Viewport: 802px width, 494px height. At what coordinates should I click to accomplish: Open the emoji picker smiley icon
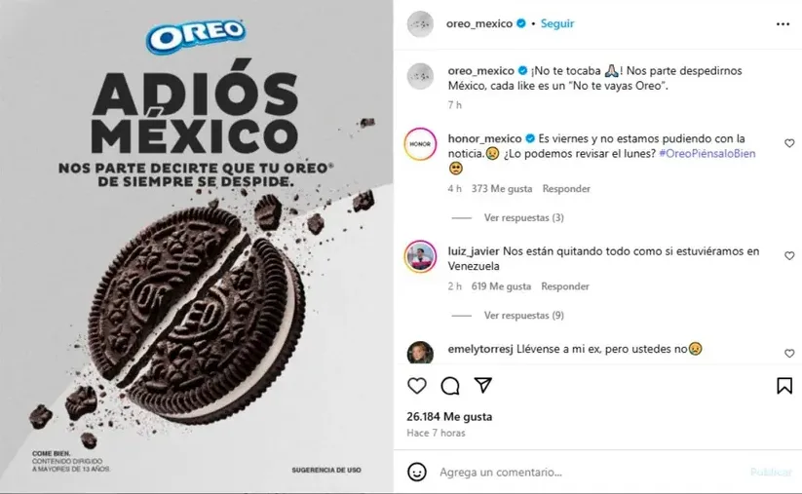coord(417,472)
